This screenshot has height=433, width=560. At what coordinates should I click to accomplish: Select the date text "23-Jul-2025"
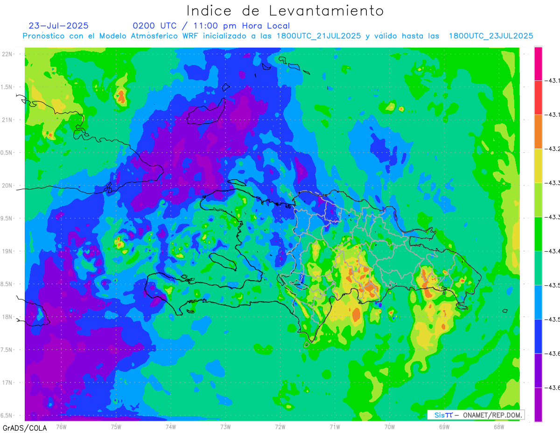point(59,26)
